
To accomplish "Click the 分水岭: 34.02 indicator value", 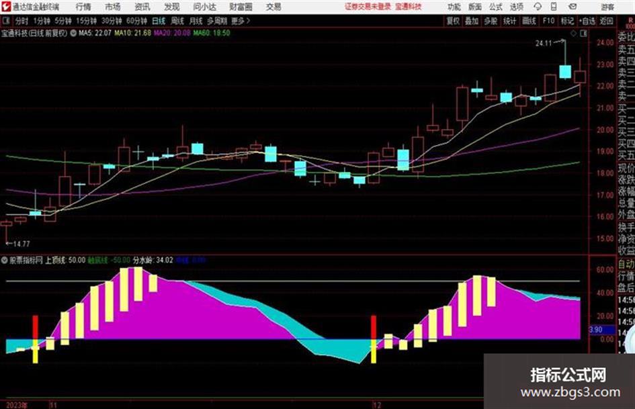I will point(153,261).
